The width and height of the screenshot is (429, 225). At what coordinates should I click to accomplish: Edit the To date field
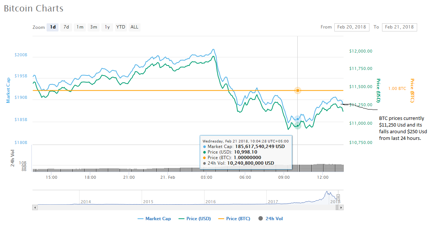399,27
